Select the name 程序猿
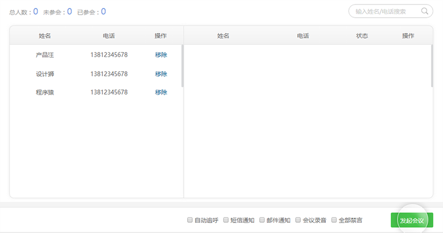Viewport: 443px width, 233px height. click(x=44, y=92)
